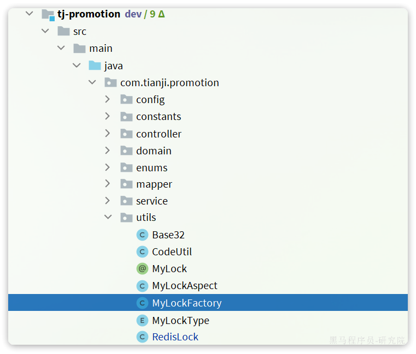Click the Base32 class icon

tap(142, 235)
